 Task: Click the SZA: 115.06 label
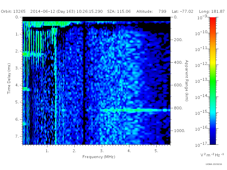(119, 11)
